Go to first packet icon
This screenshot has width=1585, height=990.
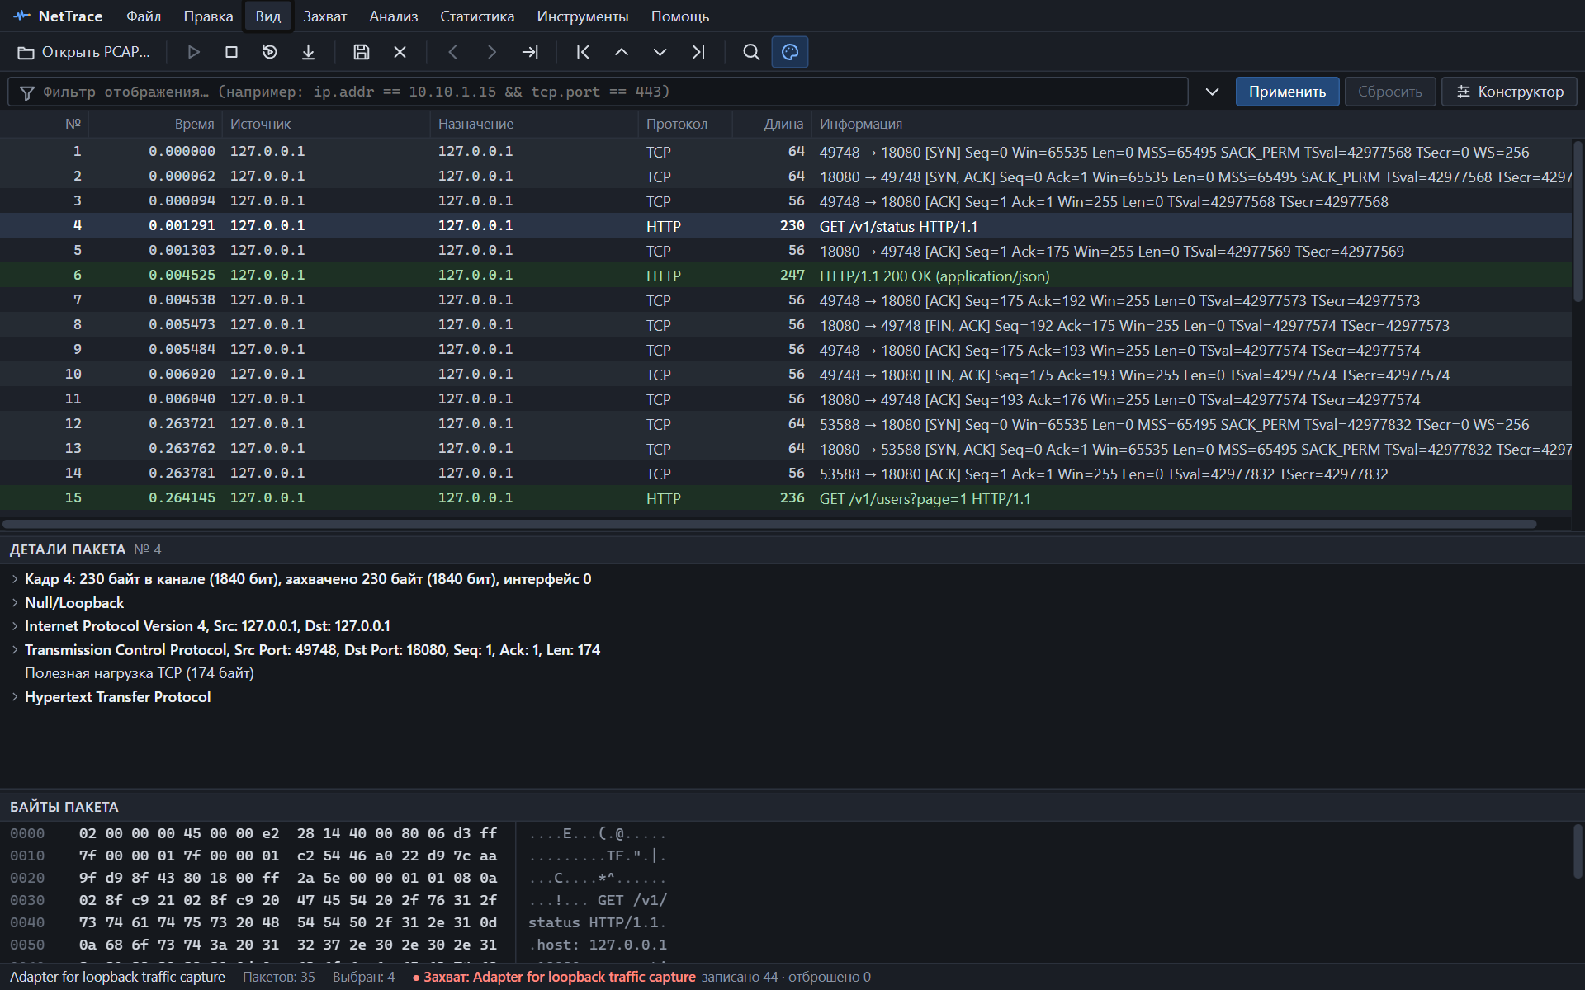pyautogui.click(x=583, y=52)
